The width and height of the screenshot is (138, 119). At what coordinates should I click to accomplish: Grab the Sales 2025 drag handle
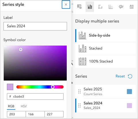click(x=79, y=91)
